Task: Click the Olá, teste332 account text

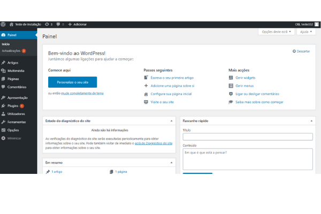Action: pyautogui.click(x=304, y=25)
